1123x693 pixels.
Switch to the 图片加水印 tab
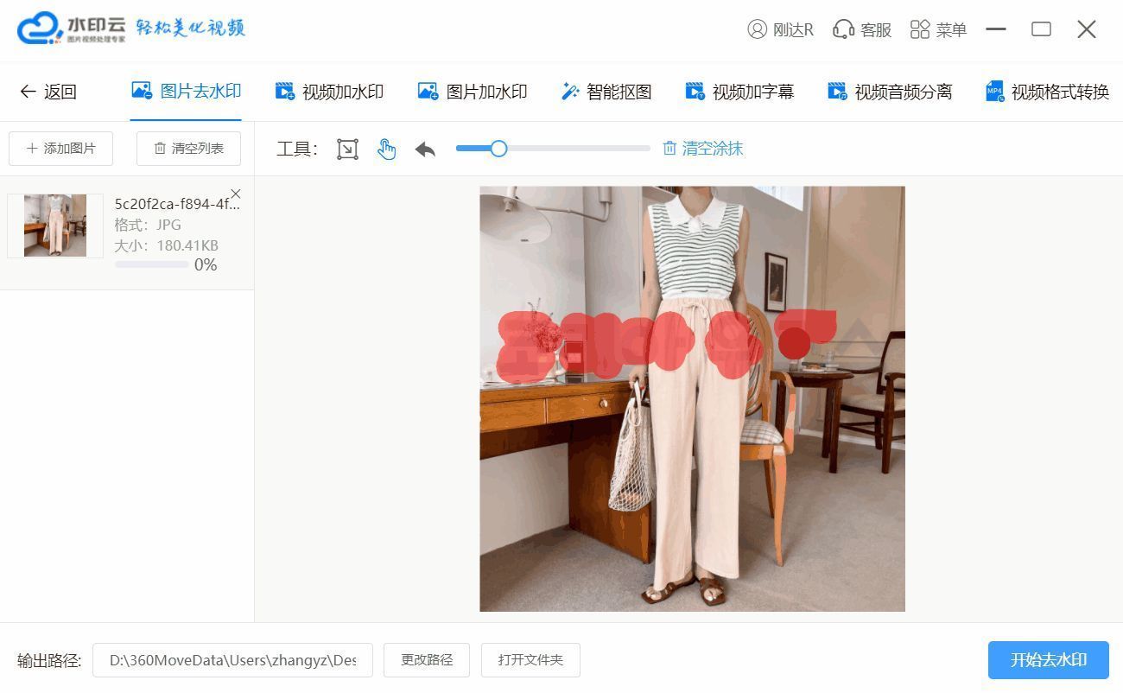(x=473, y=92)
